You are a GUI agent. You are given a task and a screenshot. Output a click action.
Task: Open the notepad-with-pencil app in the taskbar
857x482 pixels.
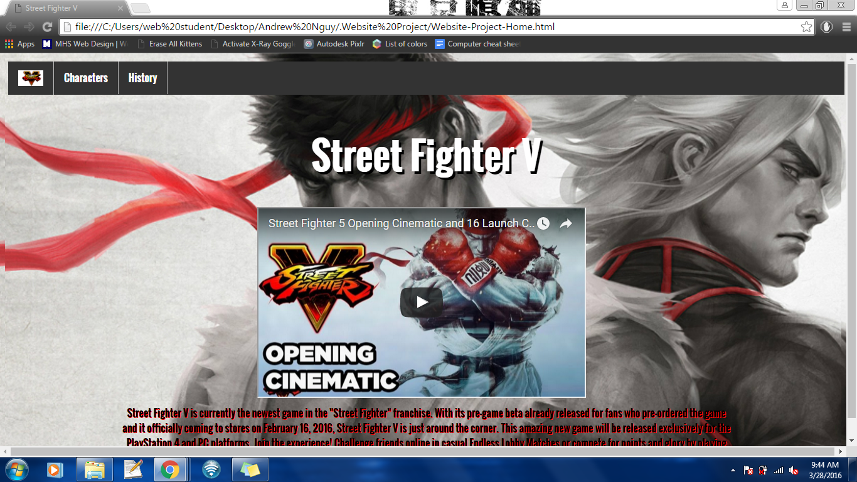coord(133,469)
